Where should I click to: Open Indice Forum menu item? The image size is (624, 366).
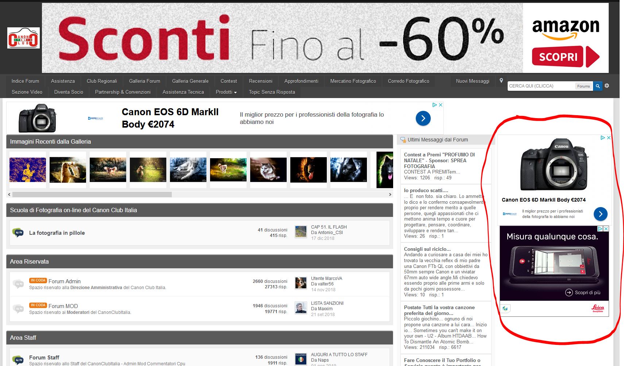click(x=25, y=81)
